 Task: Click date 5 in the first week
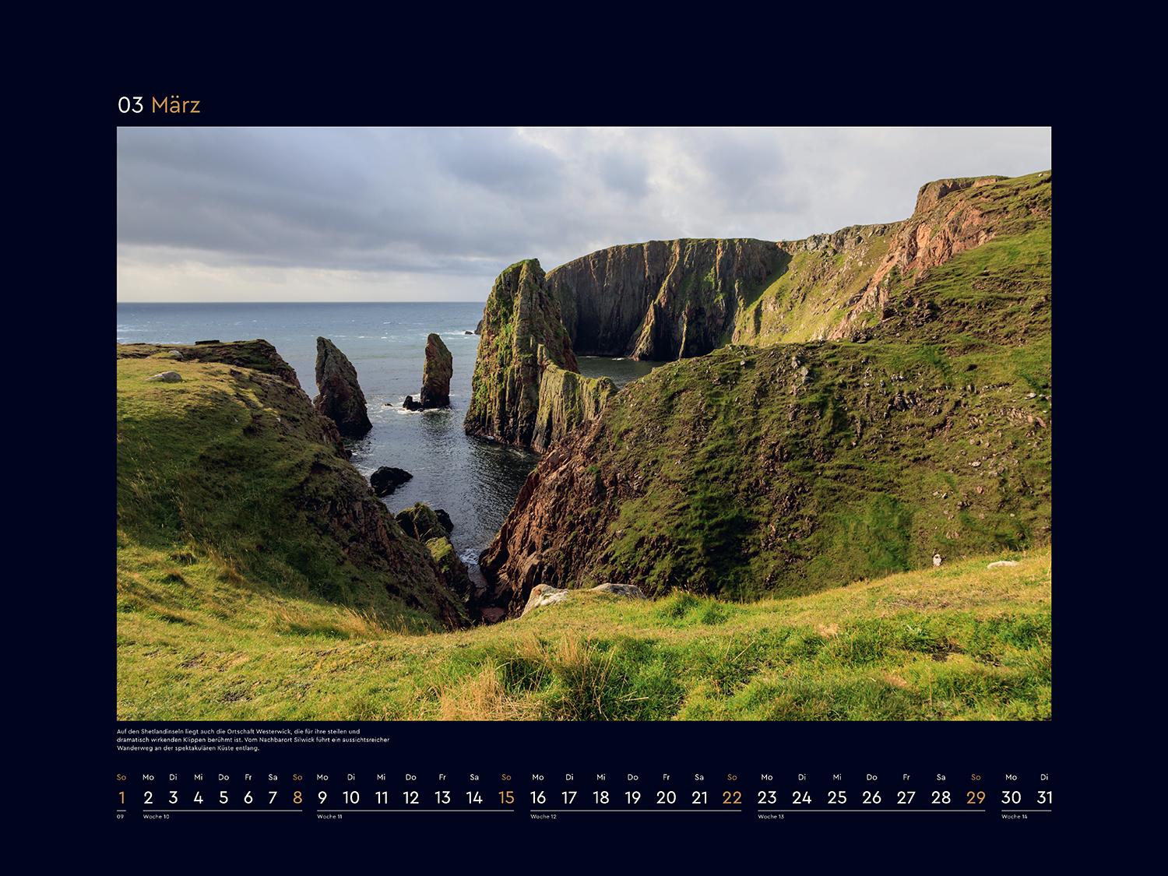(x=223, y=797)
